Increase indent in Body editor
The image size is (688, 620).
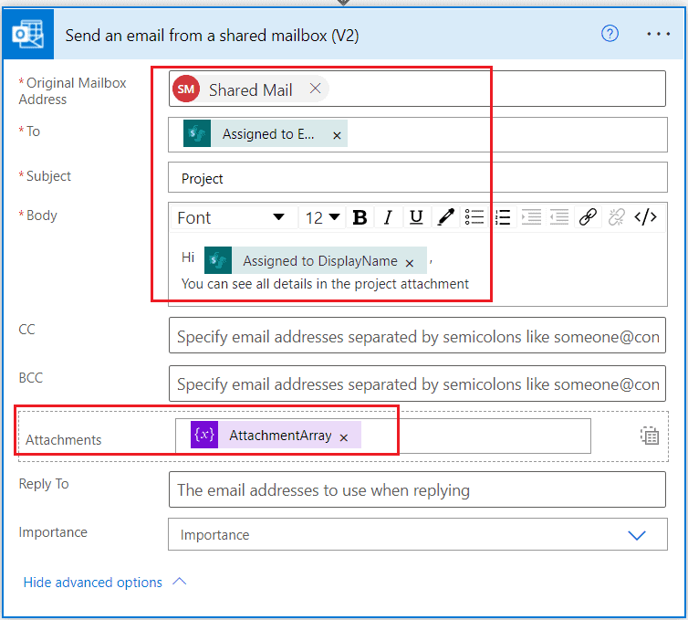click(x=531, y=217)
